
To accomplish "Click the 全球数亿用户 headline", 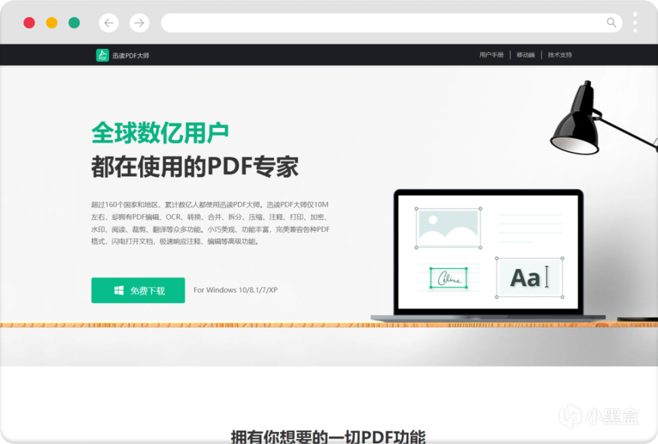I will [160, 133].
